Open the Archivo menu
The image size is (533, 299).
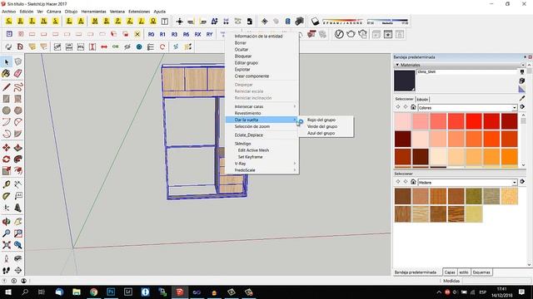(x=9, y=12)
